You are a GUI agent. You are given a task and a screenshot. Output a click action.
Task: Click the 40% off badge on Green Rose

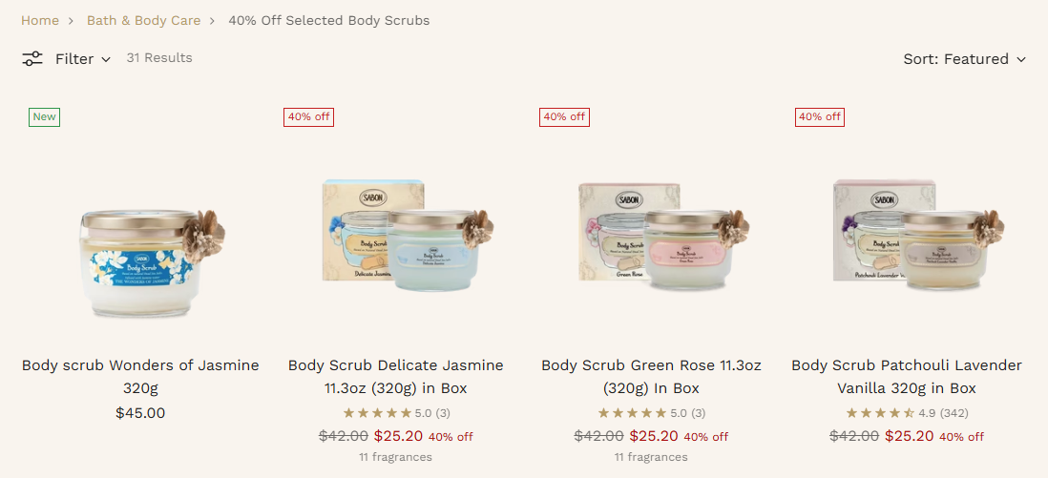564,117
